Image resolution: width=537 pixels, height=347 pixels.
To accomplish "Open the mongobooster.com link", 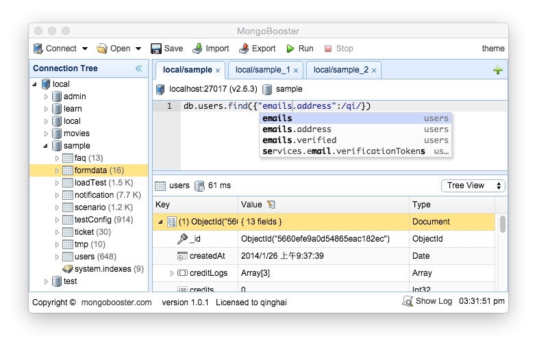I will [116, 303].
